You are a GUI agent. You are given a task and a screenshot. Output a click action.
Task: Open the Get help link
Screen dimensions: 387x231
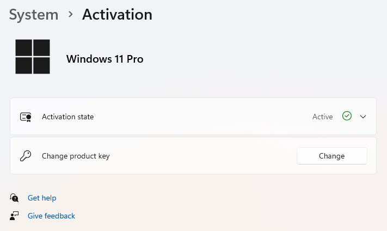click(42, 198)
